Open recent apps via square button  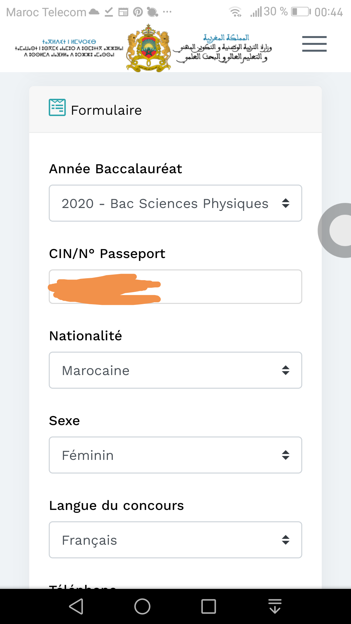[x=208, y=606]
